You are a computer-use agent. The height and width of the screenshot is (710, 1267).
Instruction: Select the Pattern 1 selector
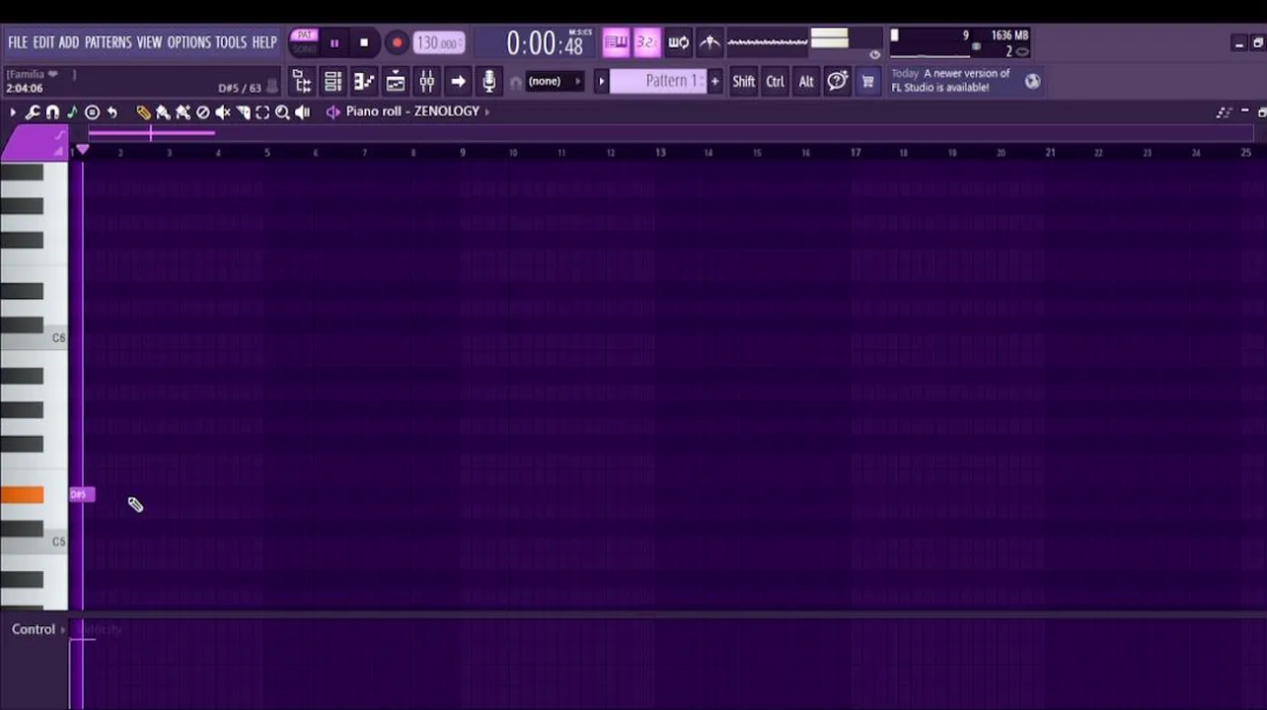657,81
